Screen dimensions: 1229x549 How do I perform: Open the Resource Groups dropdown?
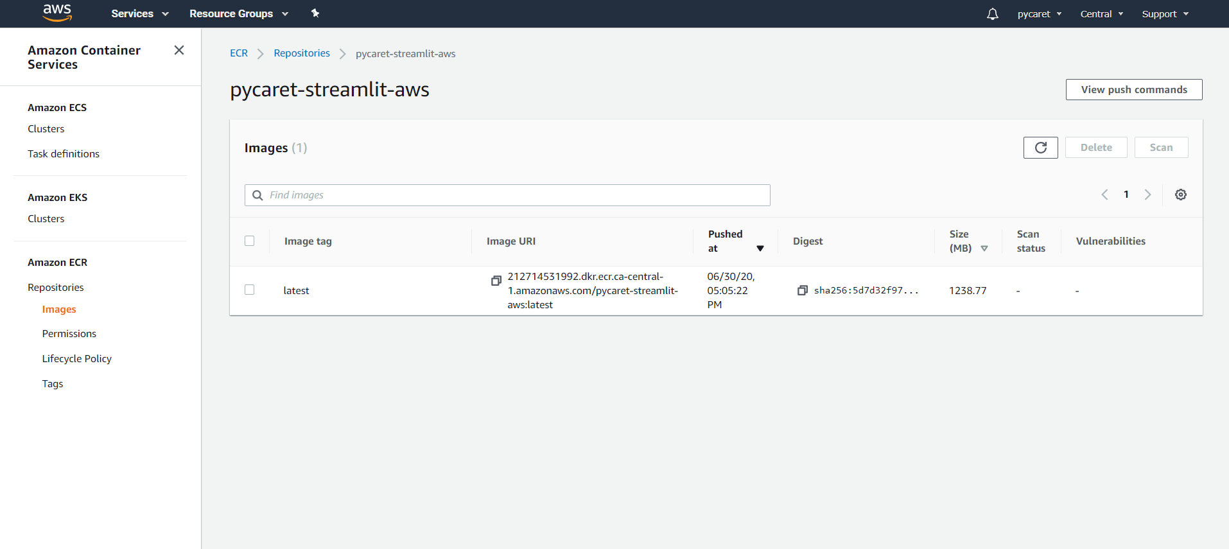[238, 13]
